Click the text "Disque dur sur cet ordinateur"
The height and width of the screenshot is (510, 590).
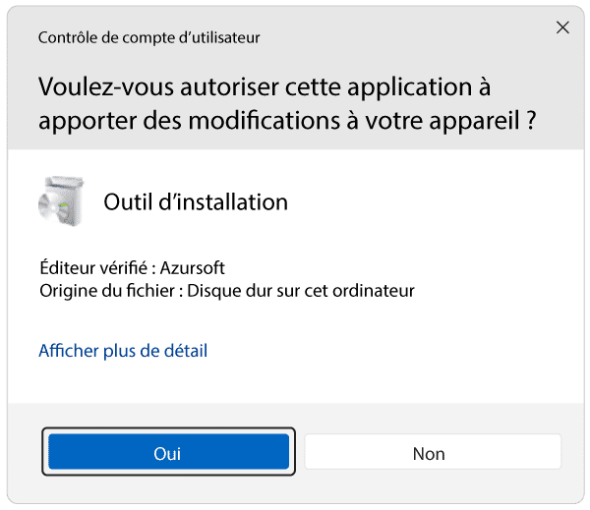(x=301, y=291)
